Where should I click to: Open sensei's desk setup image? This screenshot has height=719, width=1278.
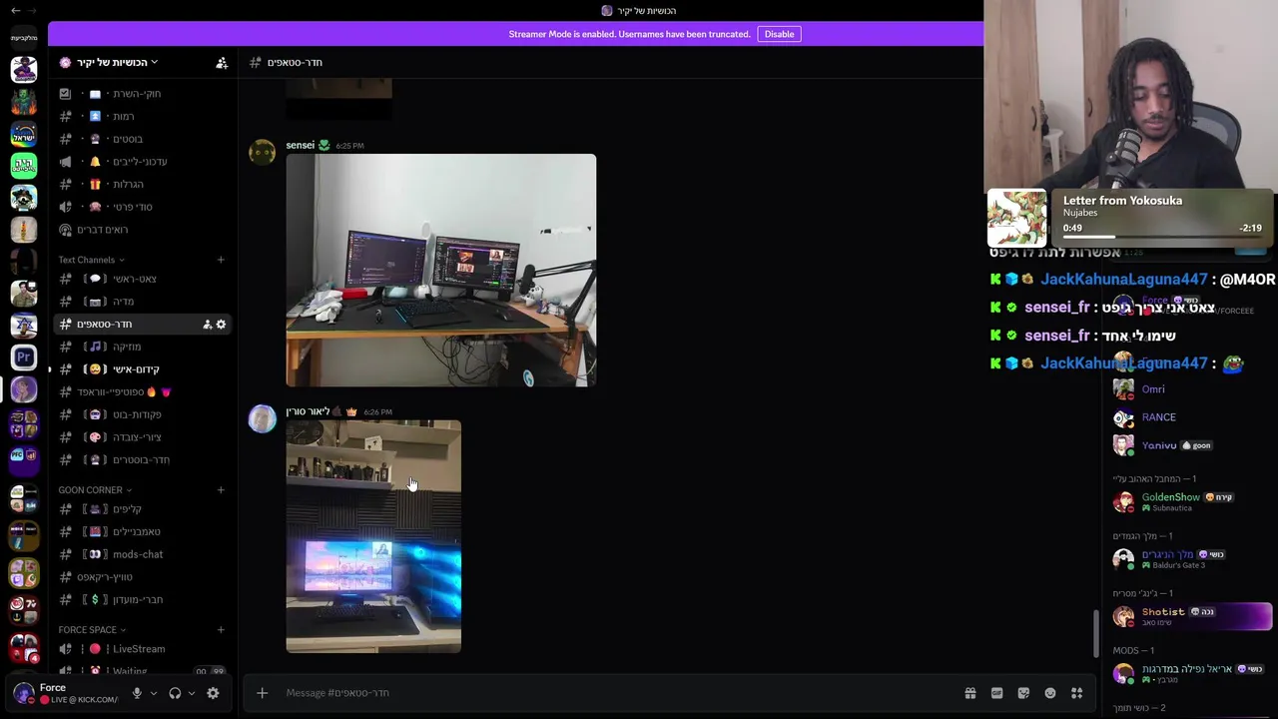(x=441, y=270)
